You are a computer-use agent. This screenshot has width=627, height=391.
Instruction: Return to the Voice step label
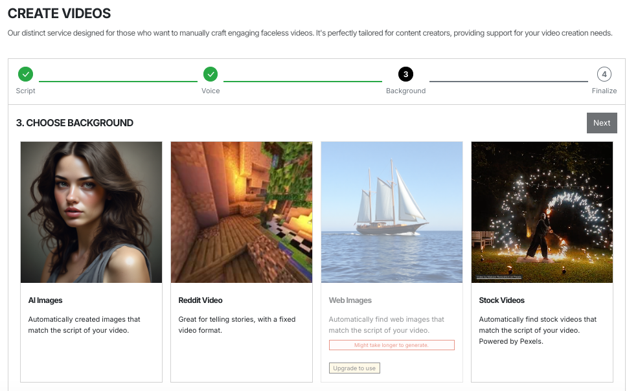[211, 91]
